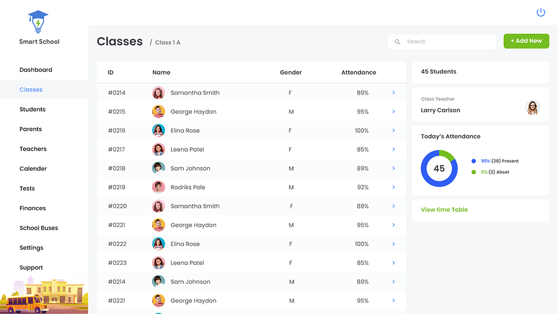The image size is (558, 314).
Task: Open row #0217 Leena Patel chevron
Action: 393,149
